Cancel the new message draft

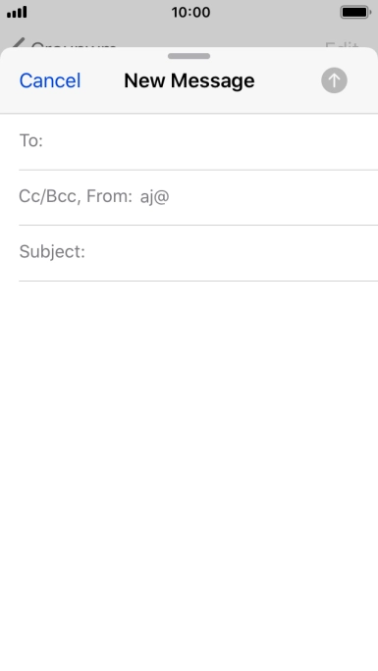50,80
